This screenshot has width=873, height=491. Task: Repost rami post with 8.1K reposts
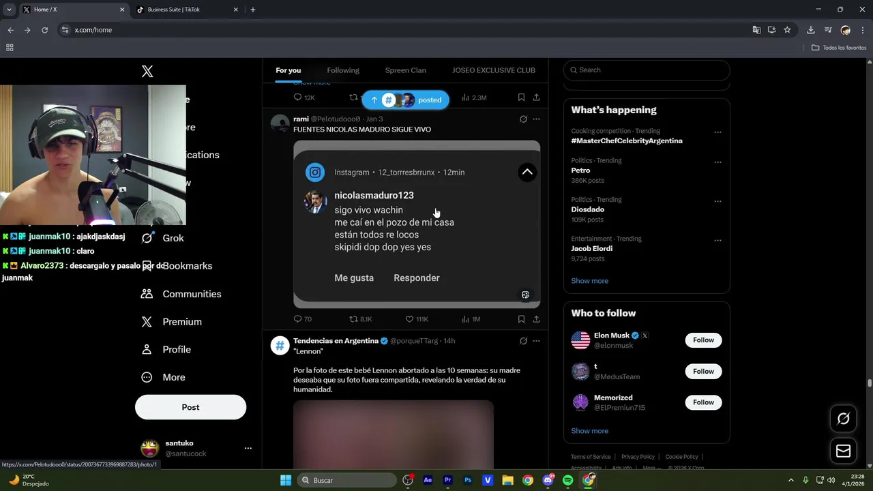point(361,319)
